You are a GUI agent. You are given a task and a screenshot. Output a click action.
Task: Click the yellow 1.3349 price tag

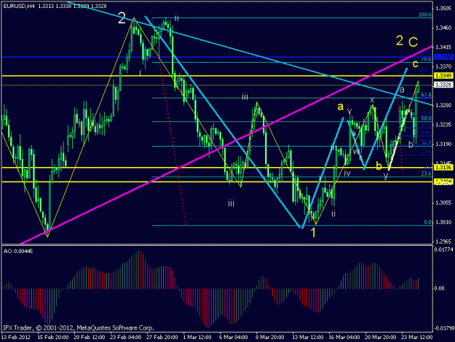point(443,76)
